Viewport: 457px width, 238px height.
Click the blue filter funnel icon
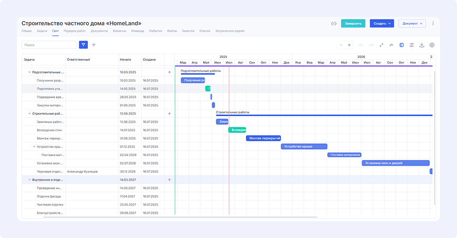pyautogui.click(x=83, y=45)
